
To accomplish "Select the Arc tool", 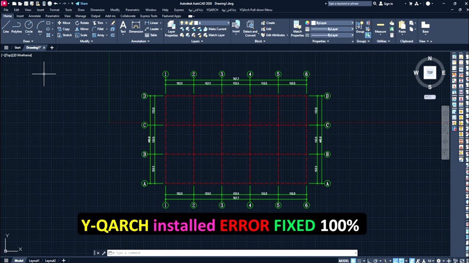I will pos(40,27).
